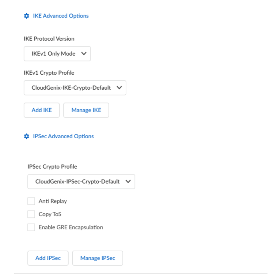274x274 pixels.
Task: Tick the Enable GRE Encapsulation checkbox
Action: [x=31, y=228]
